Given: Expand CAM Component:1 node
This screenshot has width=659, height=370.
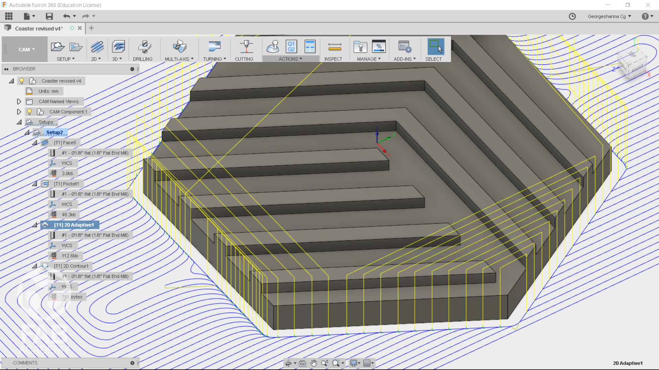Looking at the screenshot, I should [19, 112].
